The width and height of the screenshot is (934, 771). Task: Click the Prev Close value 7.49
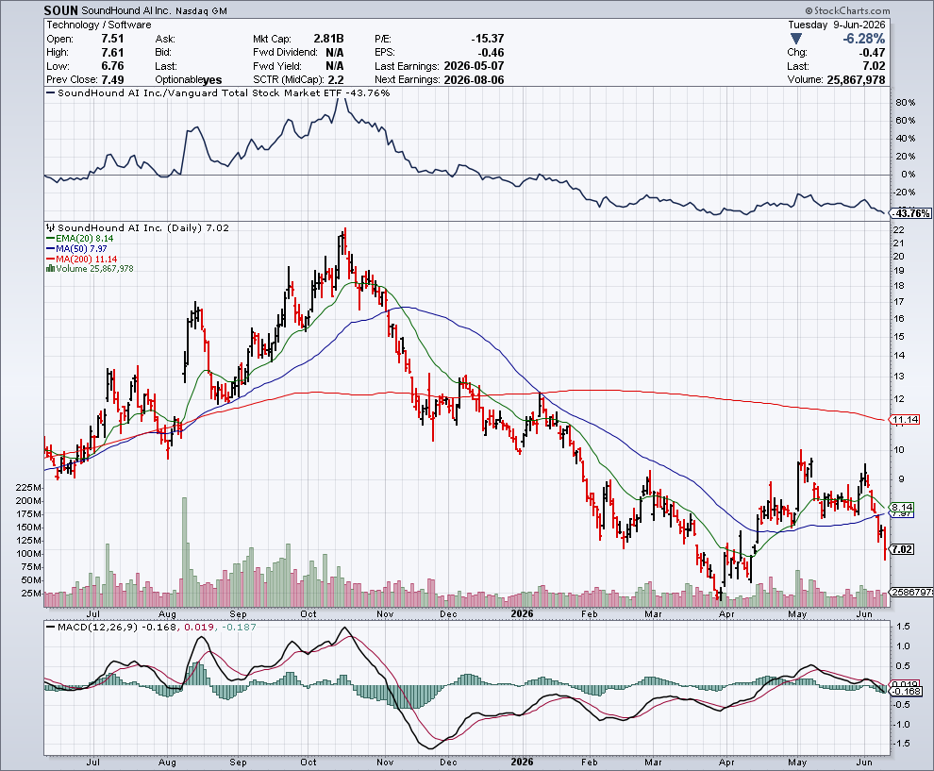coord(112,80)
